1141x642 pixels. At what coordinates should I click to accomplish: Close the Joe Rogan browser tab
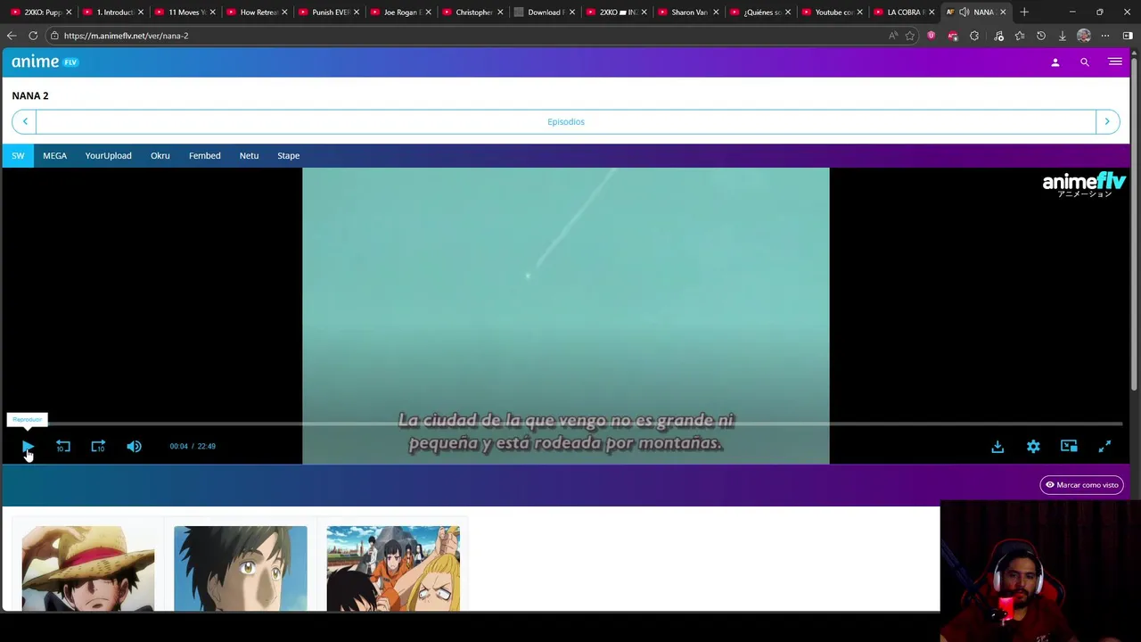[x=428, y=12]
